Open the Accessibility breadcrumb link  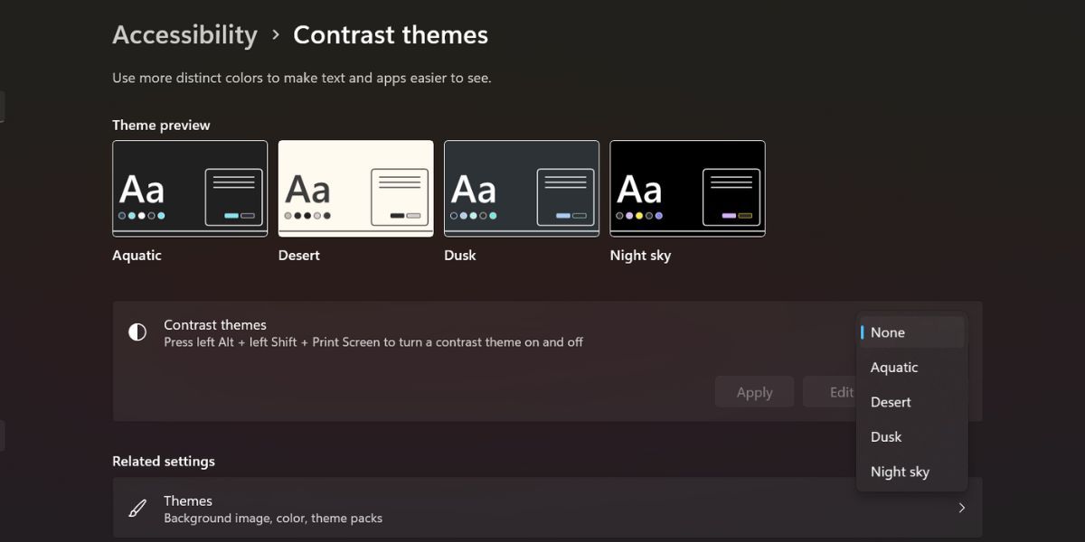[184, 34]
